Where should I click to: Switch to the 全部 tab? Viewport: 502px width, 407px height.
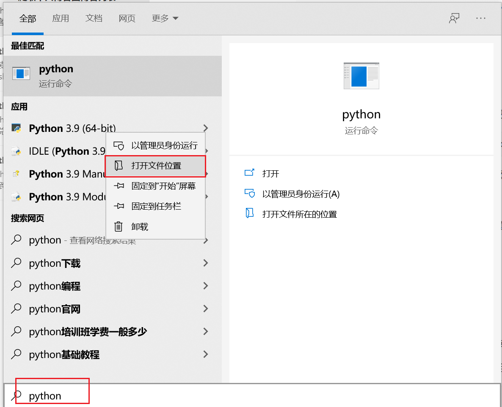(28, 19)
